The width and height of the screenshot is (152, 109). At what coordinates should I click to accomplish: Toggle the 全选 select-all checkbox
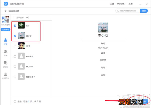click(15, 101)
